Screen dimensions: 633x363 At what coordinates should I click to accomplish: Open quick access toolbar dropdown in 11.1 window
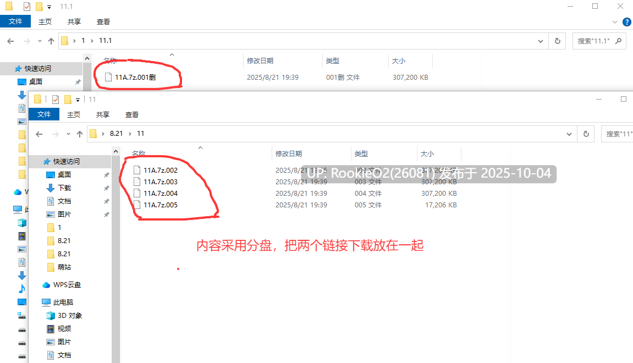pos(49,7)
